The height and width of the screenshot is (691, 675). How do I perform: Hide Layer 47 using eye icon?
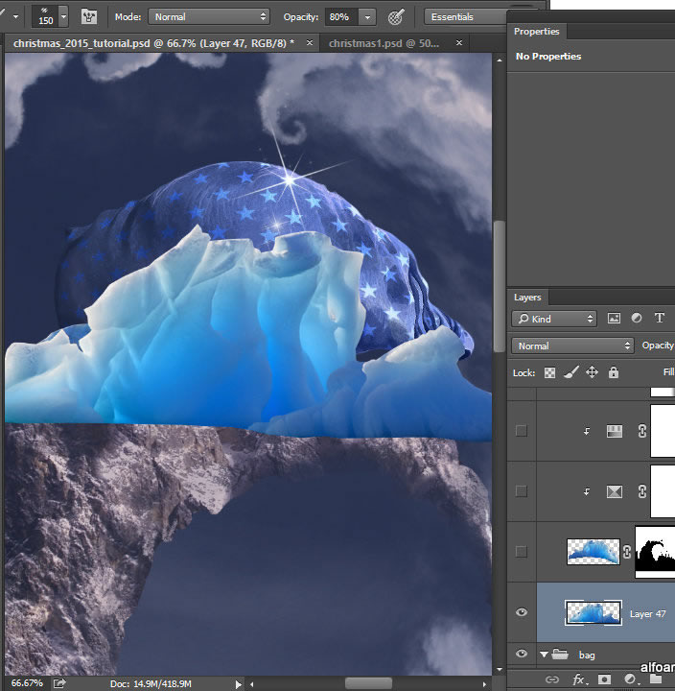coord(522,613)
